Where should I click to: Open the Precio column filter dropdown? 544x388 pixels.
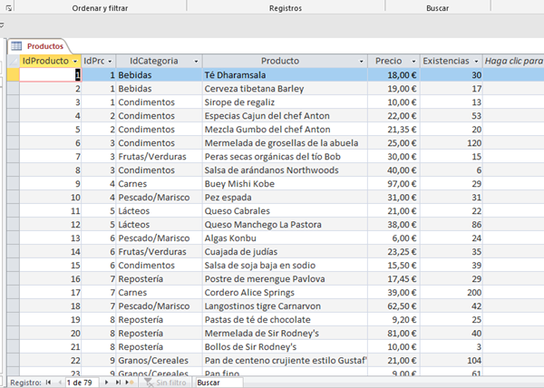pos(412,61)
